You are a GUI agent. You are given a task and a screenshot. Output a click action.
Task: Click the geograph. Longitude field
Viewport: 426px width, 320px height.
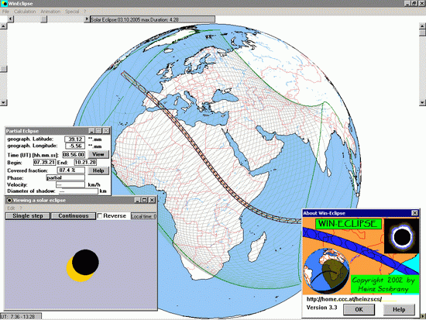(74, 146)
